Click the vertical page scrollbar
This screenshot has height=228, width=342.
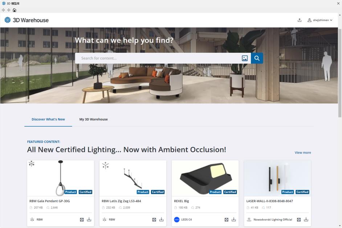tap(340, 73)
